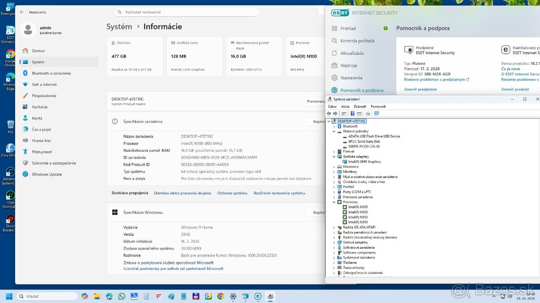Select Prispôsobenie in the Settings sidebar
540x303 pixels.
pyautogui.click(x=44, y=96)
